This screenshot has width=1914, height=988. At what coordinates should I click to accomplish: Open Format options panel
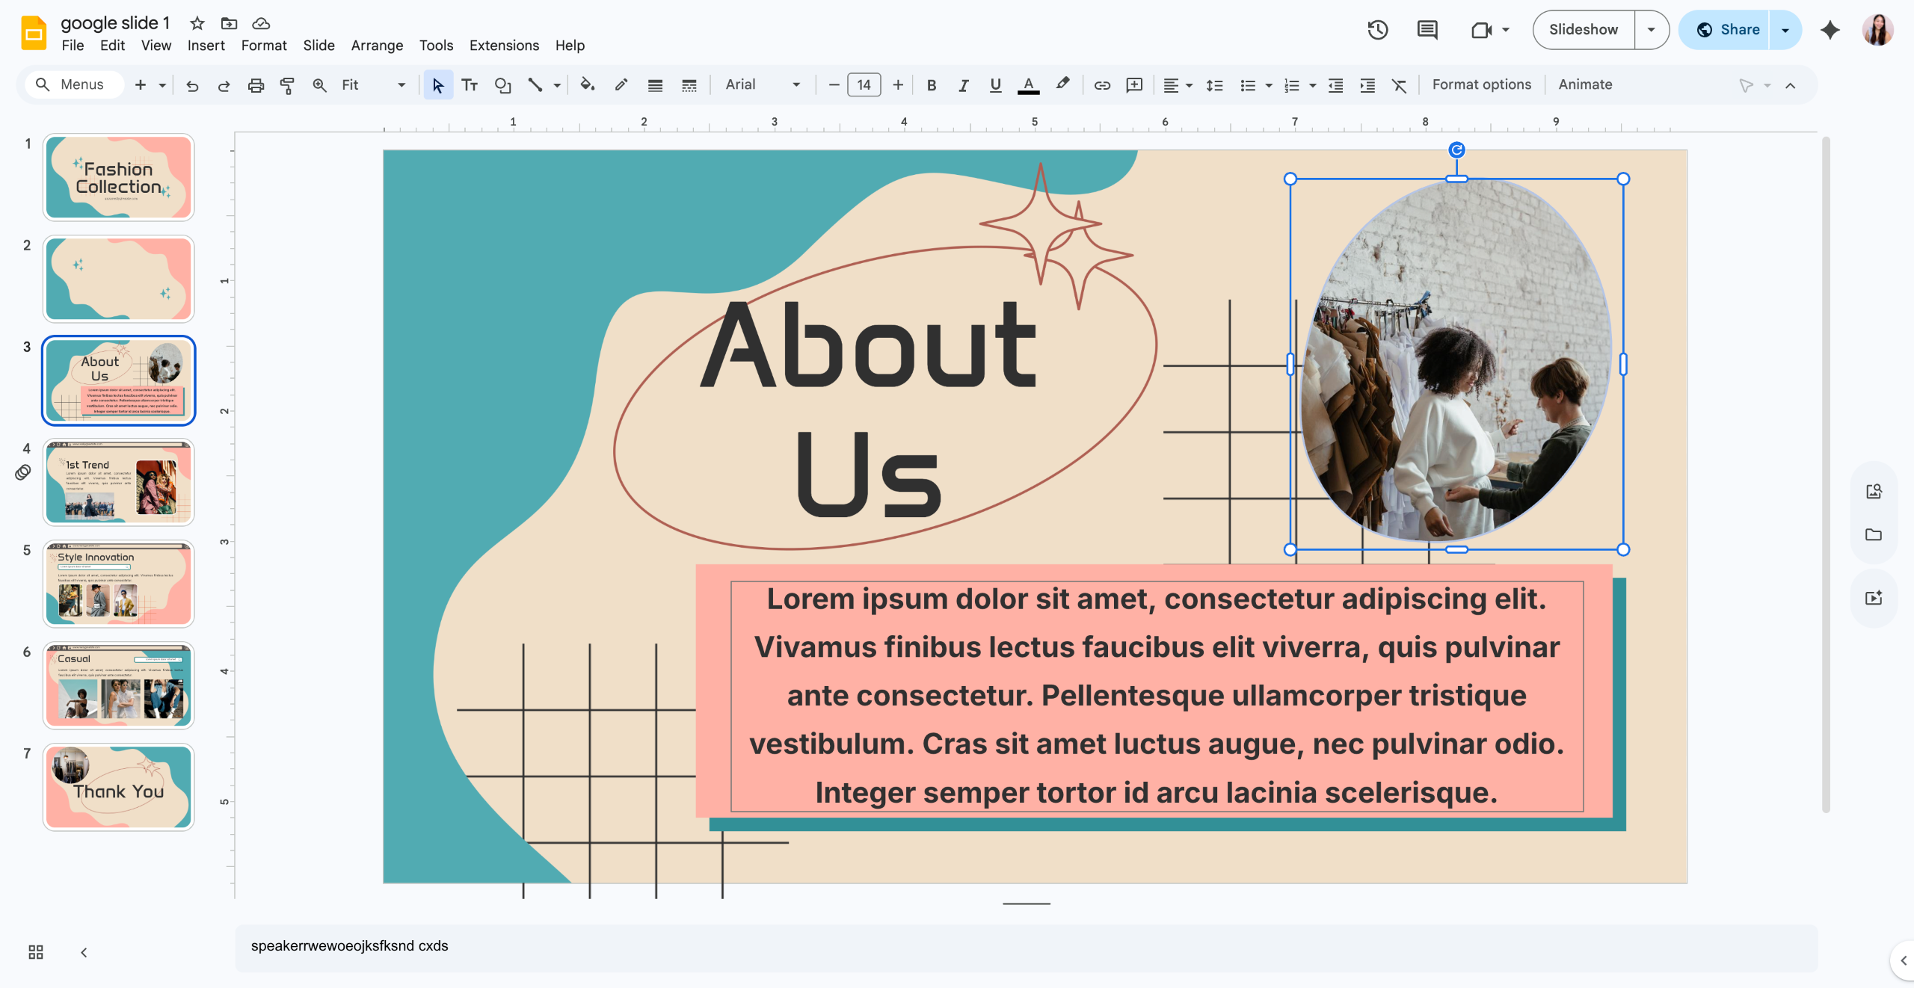click(1481, 84)
